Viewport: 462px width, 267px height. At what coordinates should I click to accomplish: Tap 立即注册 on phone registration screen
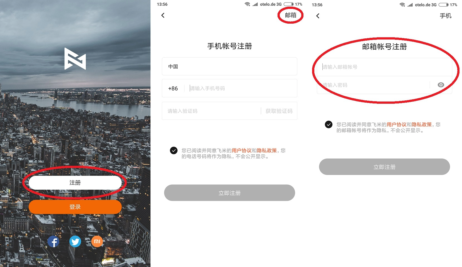tap(230, 193)
